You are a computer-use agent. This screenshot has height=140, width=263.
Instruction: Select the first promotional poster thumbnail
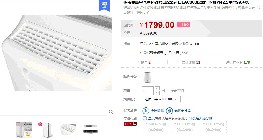pos(24,130)
